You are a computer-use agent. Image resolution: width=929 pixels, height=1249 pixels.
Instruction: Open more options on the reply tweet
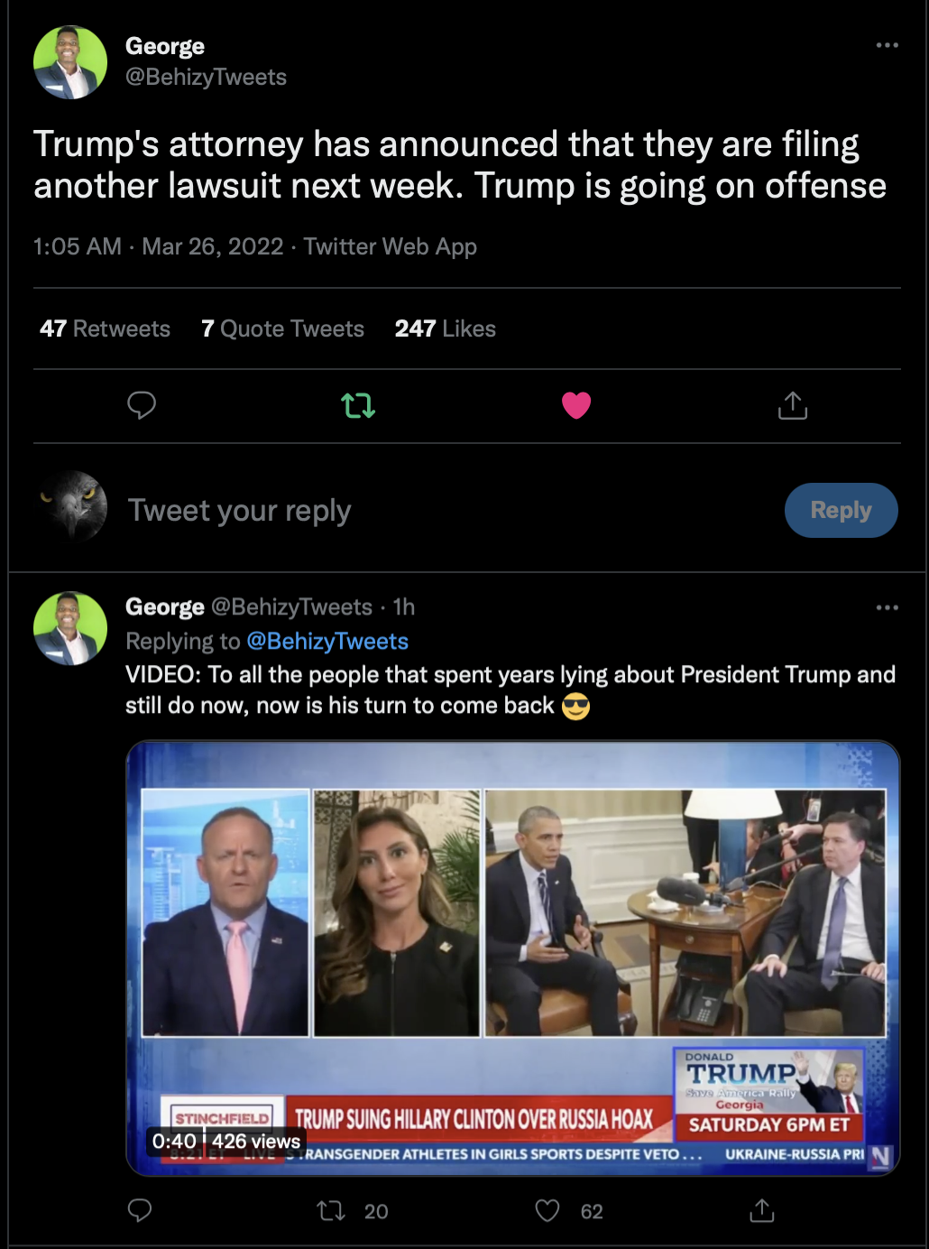pos(887,607)
